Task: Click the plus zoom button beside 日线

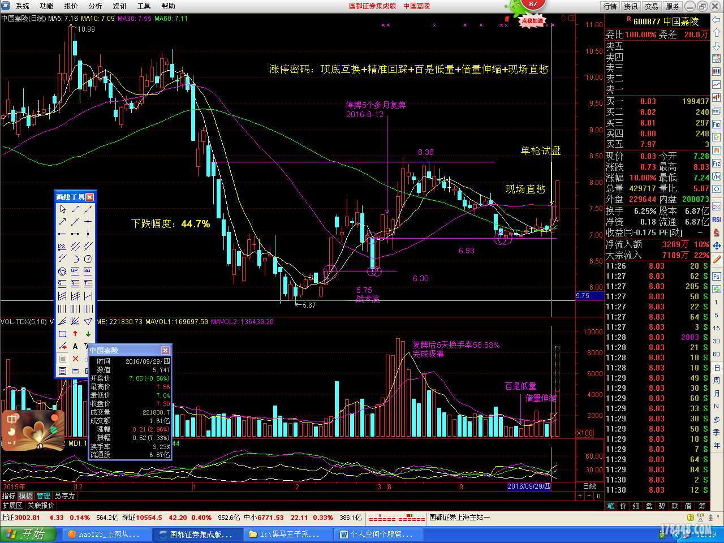Action: pos(580,495)
